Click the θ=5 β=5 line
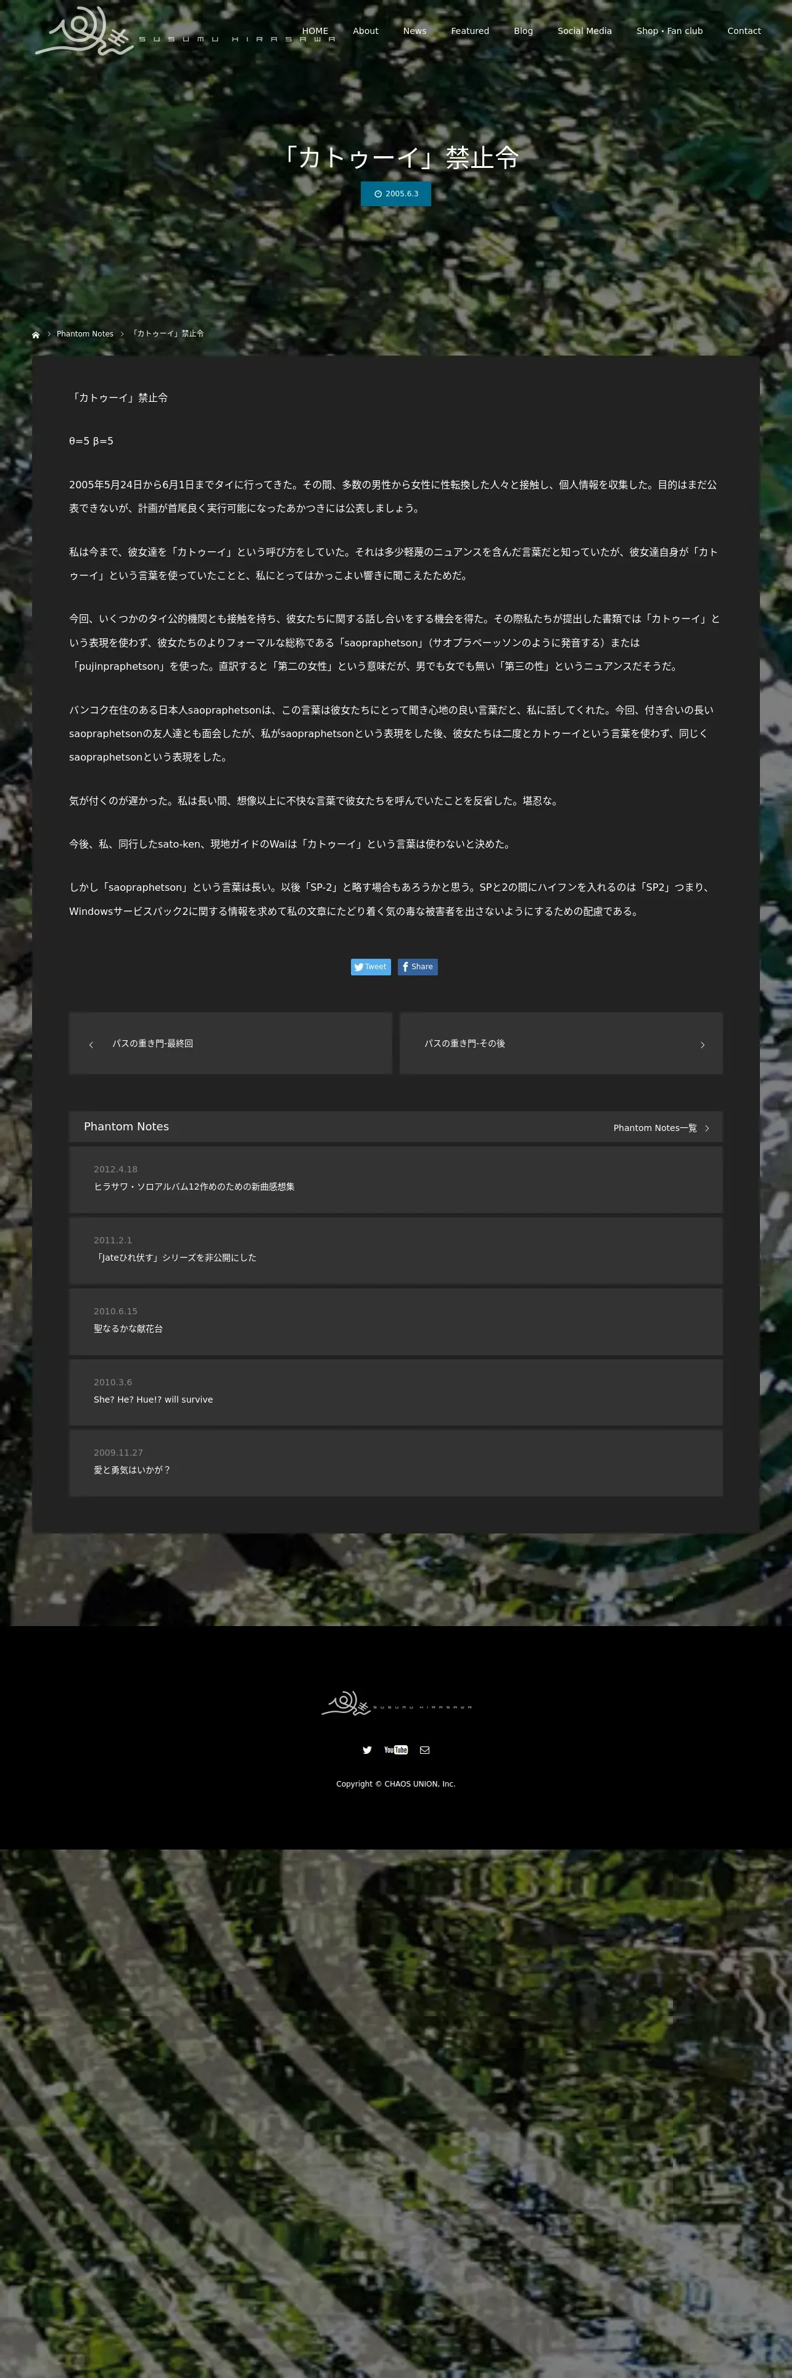 point(91,441)
